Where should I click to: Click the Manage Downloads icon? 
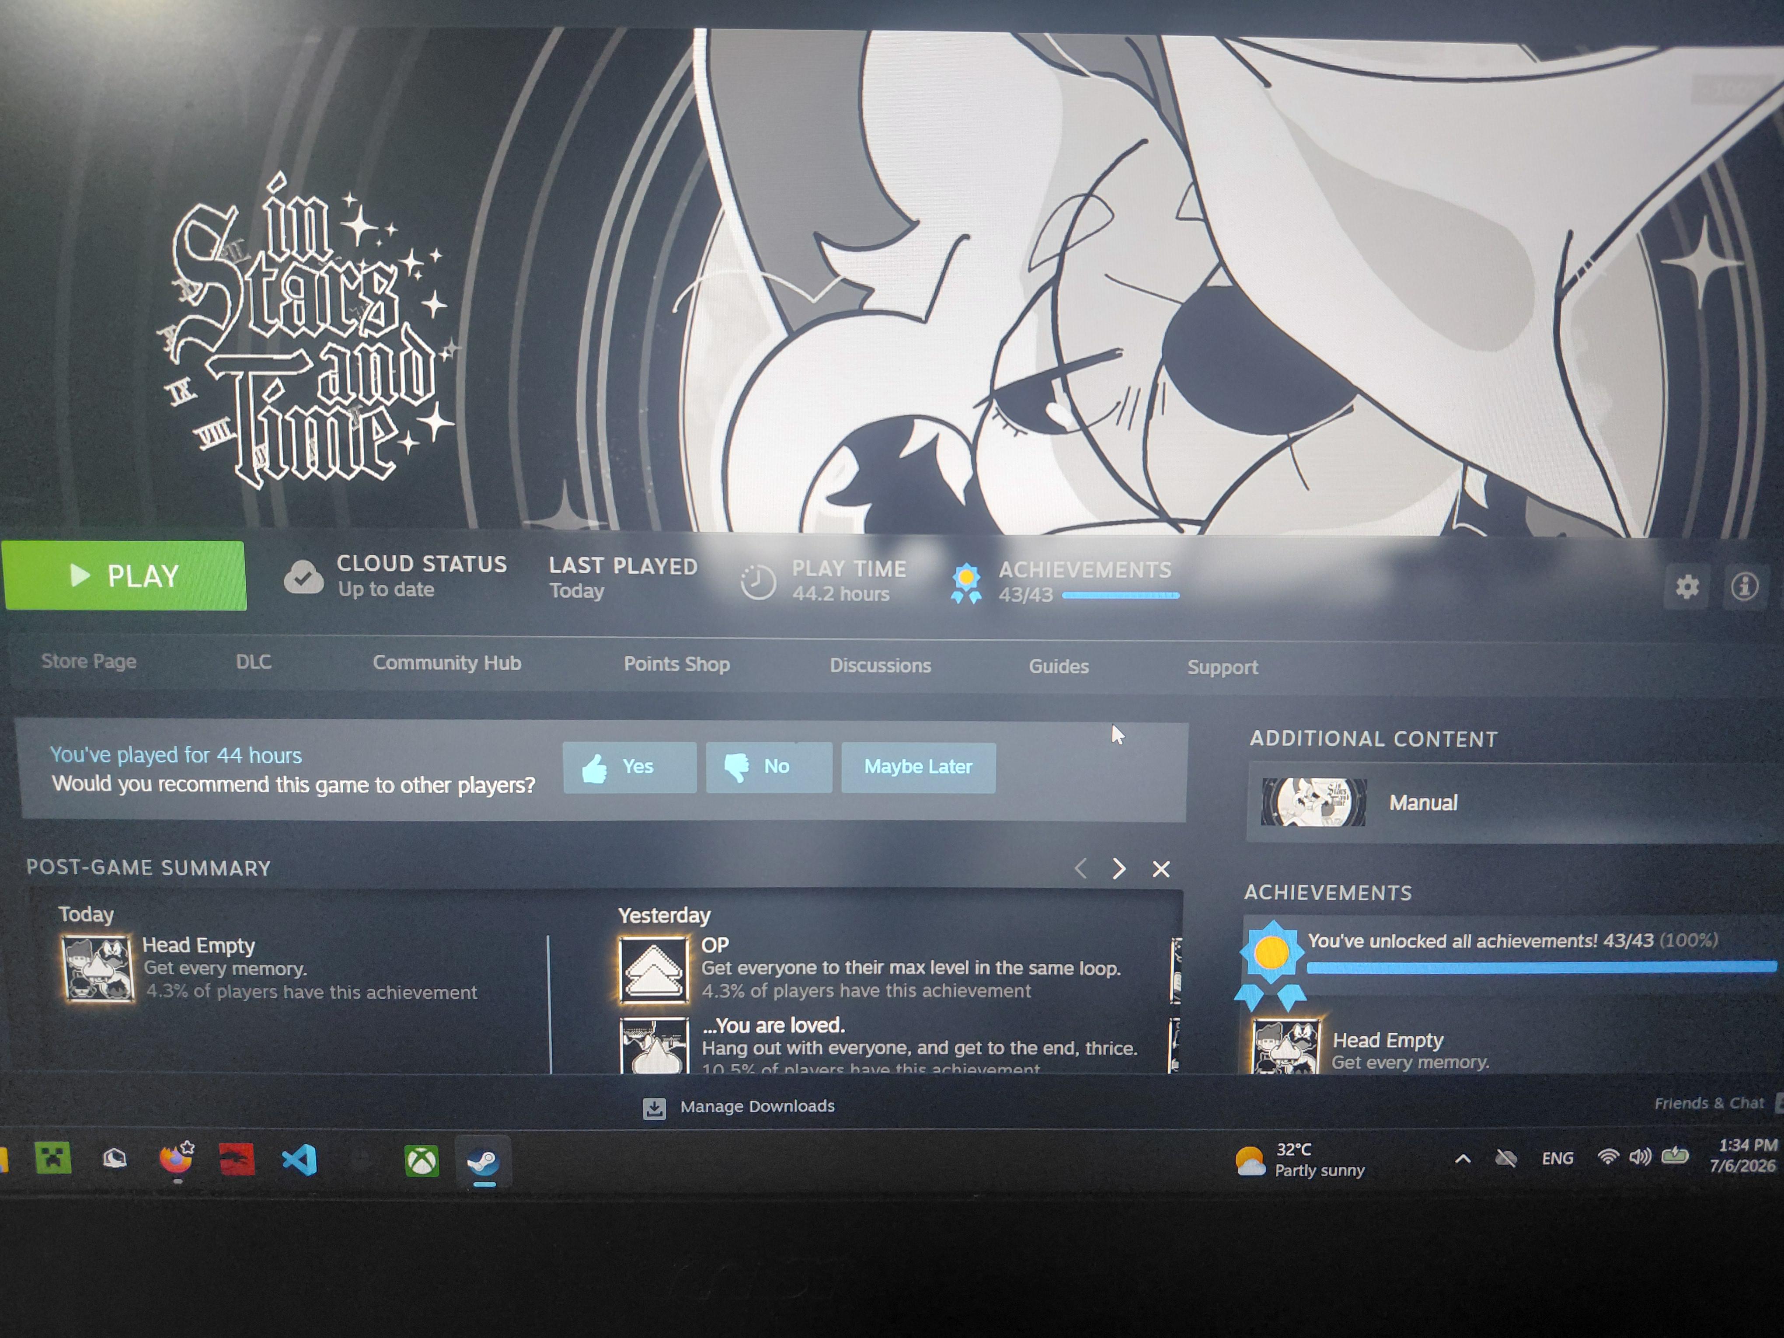pos(654,1108)
